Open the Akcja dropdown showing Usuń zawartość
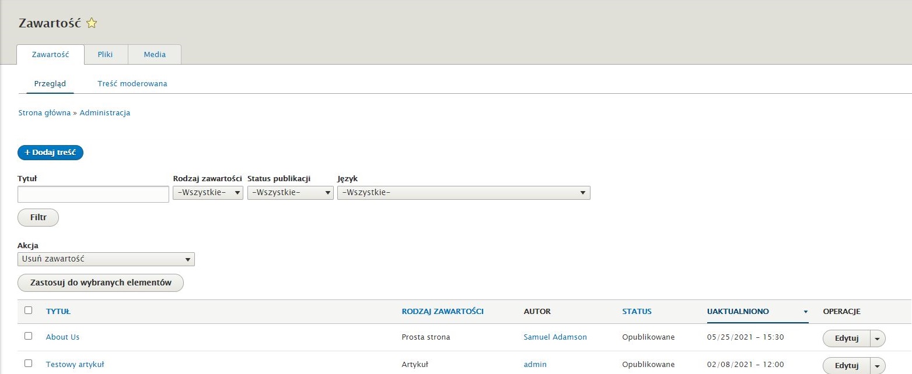The height and width of the screenshot is (374, 912). [106, 259]
